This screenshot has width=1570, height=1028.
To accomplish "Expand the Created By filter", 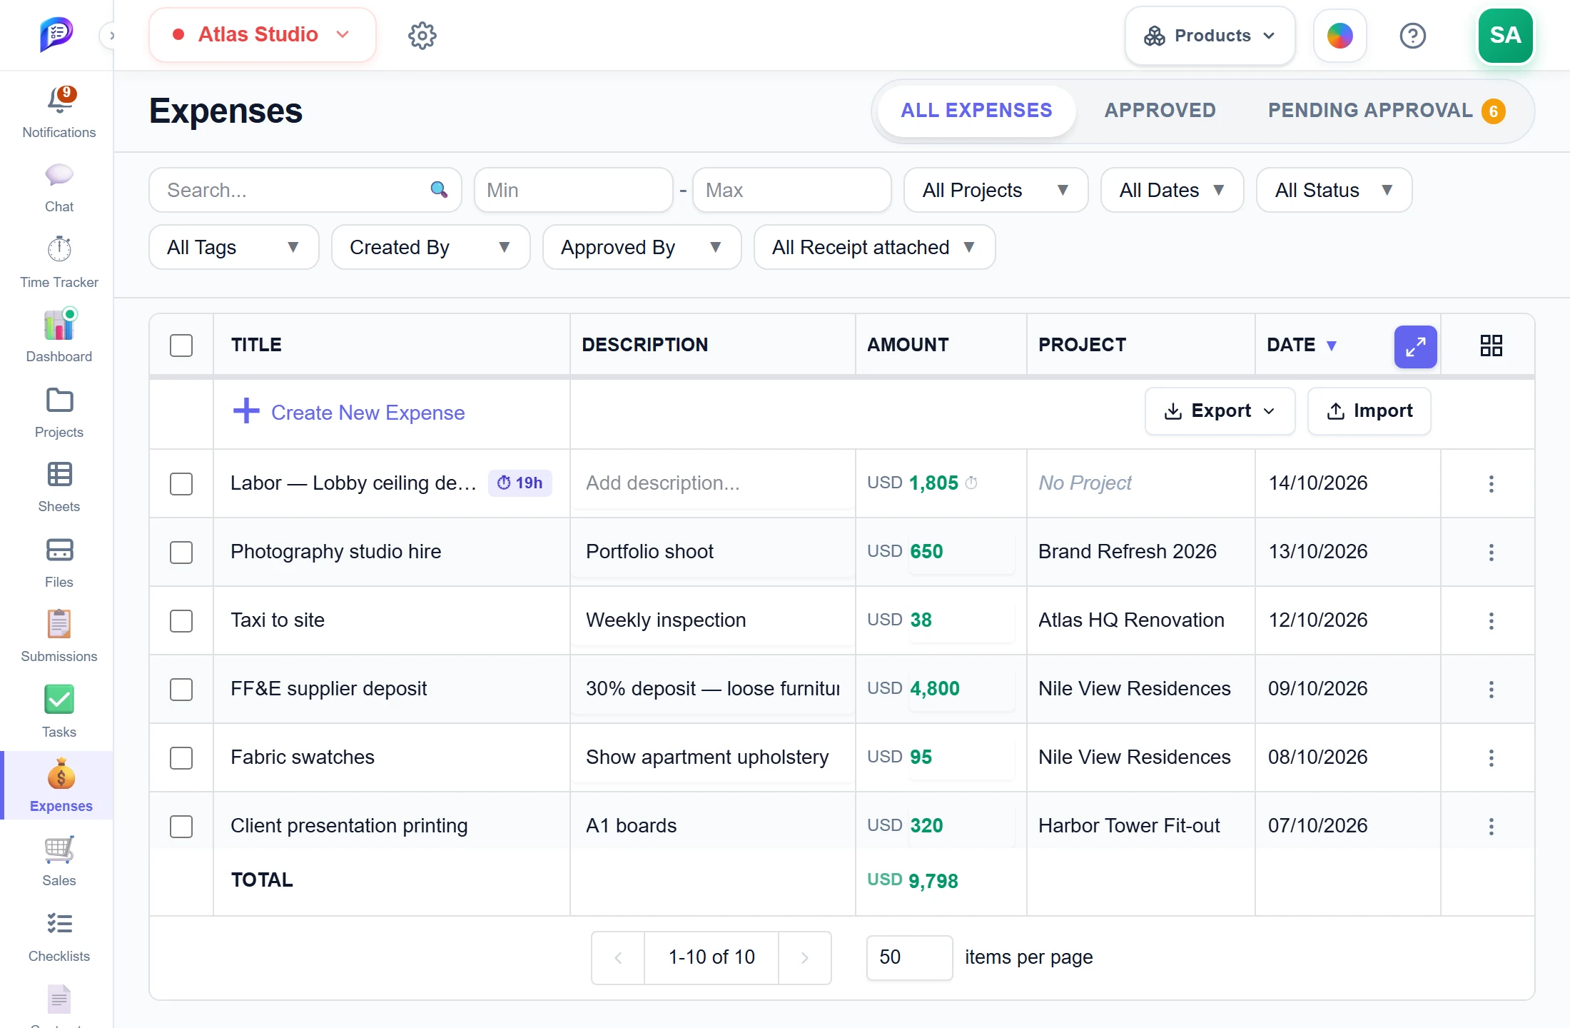I will click(x=430, y=247).
